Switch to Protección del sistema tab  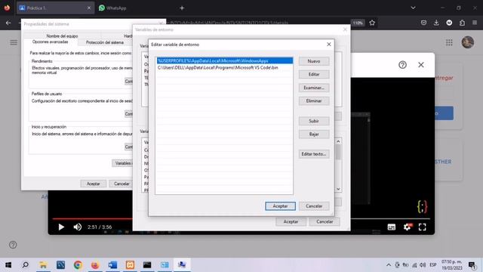point(105,42)
